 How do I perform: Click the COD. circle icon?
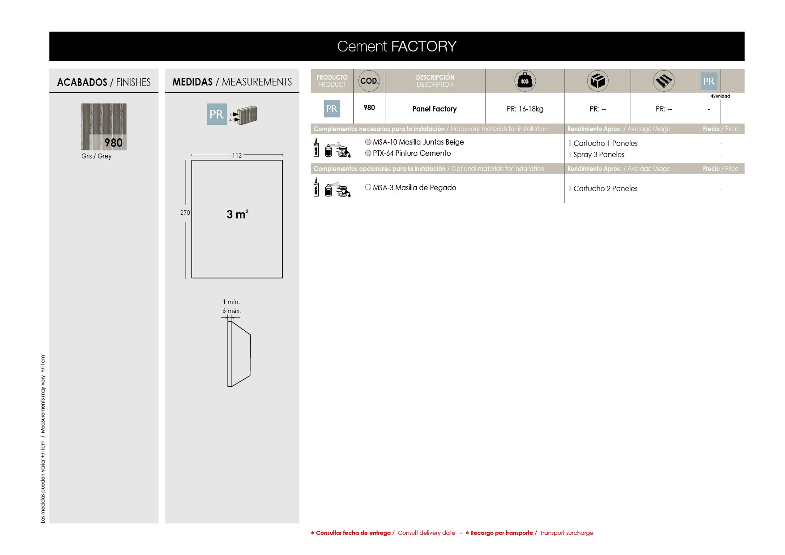click(x=369, y=81)
